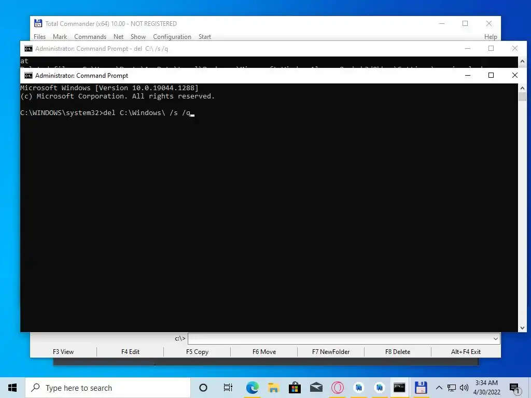Open the Commands menu in Total Commander
The height and width of the screenshot is (398, 531).
tap(90, 37)
